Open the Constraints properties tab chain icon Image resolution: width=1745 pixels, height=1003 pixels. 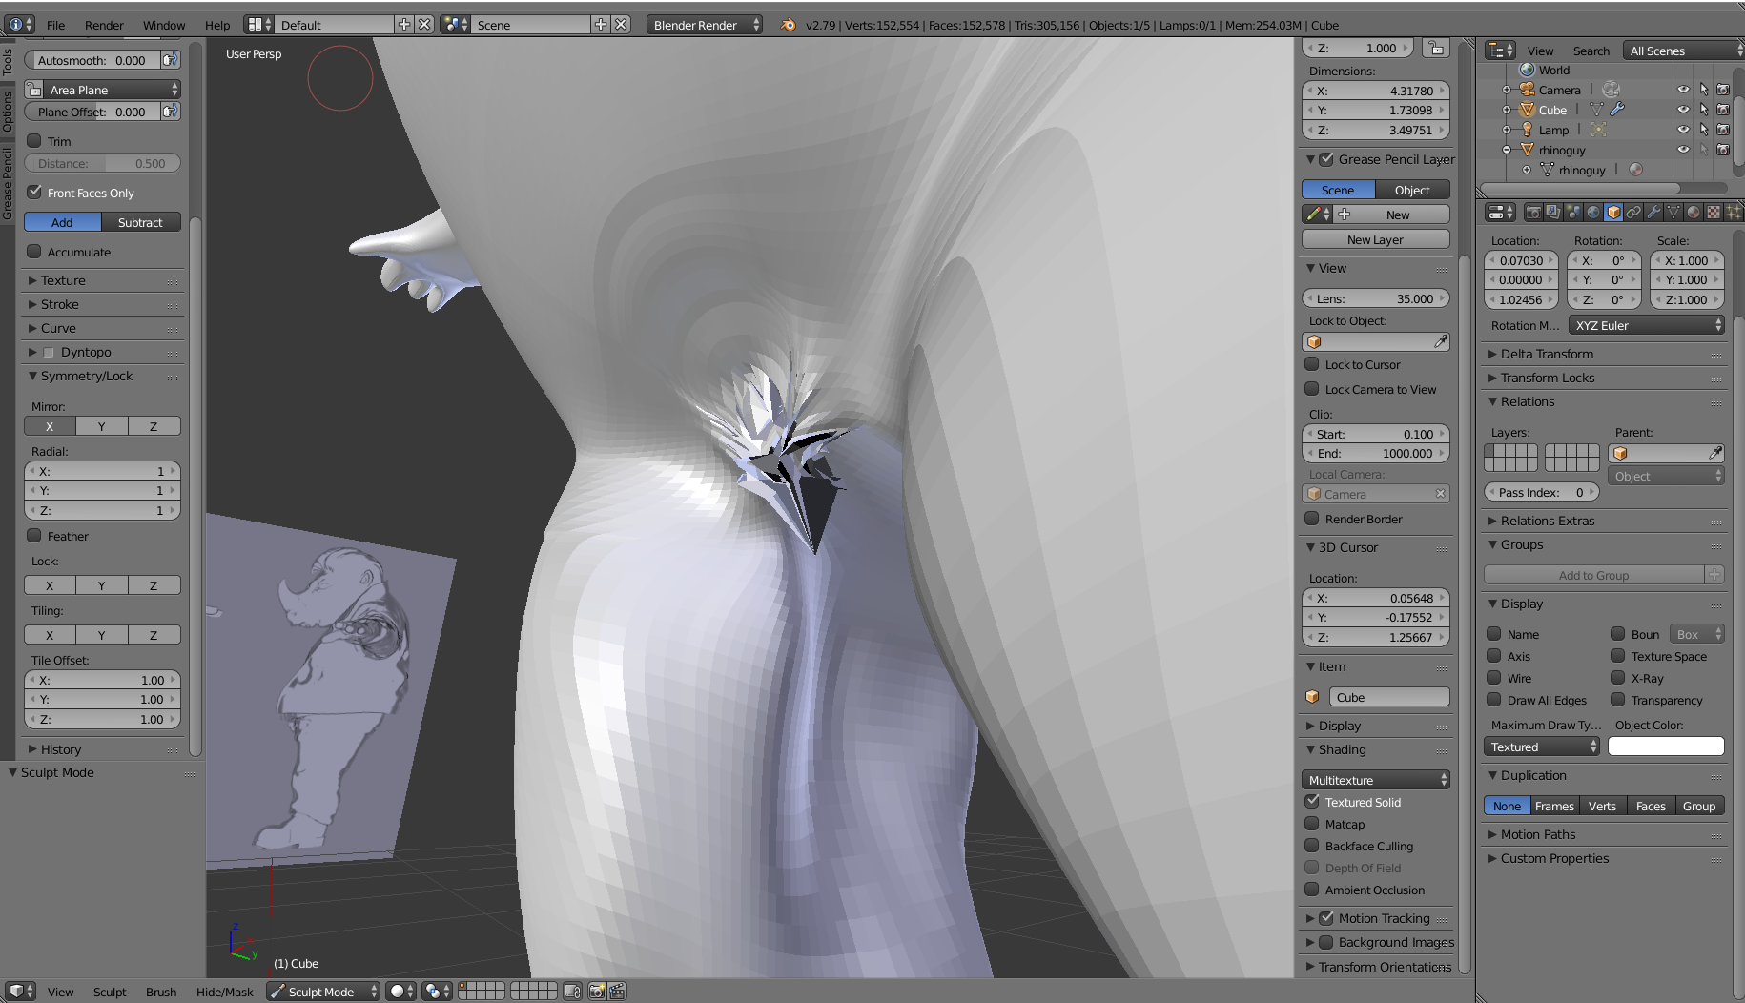click(x=1633, y=213)
